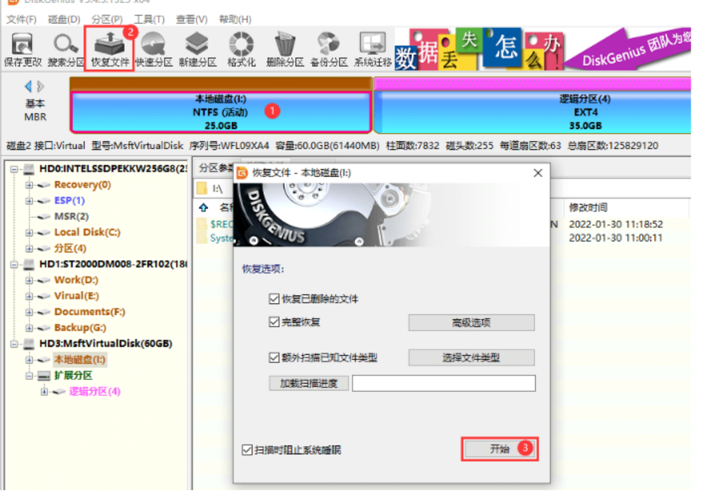Launch the 恢复文件 (Recover files) tool
This screenshot has width=704, height=492.
[x=110, y=50]
